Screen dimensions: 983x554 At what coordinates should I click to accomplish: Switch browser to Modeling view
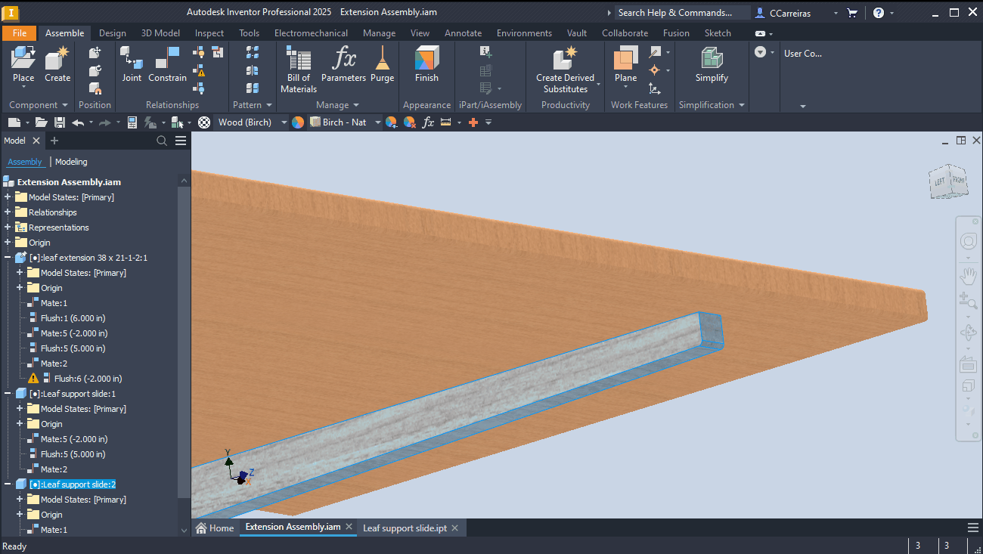[71, 162]
